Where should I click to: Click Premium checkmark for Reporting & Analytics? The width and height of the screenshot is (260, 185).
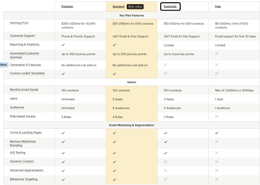pyautogui.click(x=63, y=45)
